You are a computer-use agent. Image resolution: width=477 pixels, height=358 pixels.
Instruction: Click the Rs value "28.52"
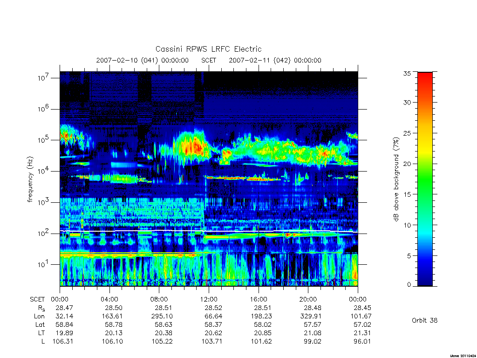click(213, 308)
